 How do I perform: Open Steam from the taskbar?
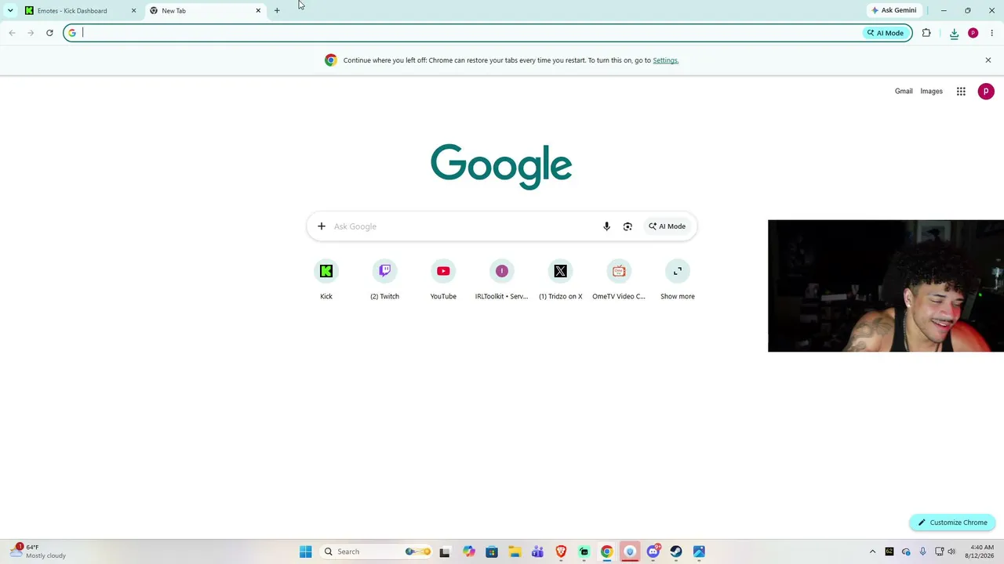coord(676,551)
